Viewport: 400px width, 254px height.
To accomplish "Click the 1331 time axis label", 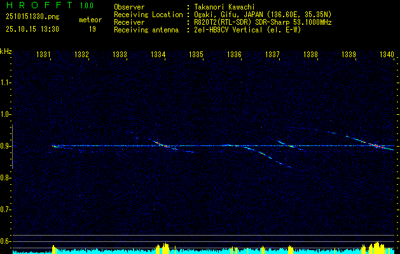I will pos(43,54).
